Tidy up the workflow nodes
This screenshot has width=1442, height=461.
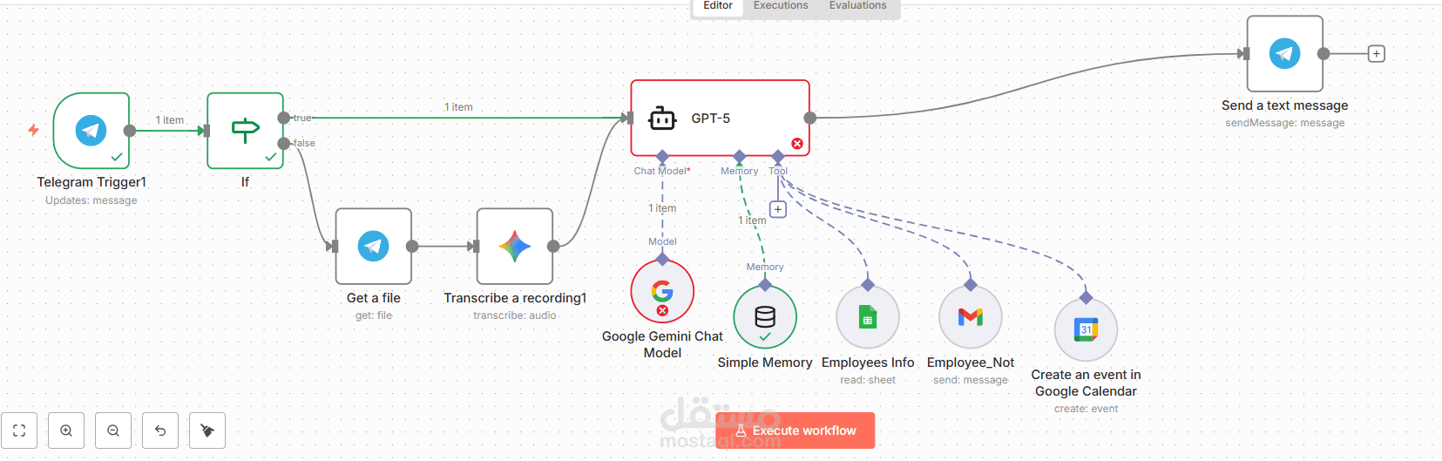(x=207, y=430)
